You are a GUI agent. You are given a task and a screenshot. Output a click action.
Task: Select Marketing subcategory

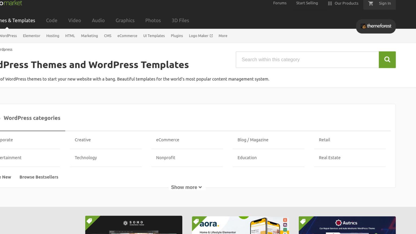(89, 36)
